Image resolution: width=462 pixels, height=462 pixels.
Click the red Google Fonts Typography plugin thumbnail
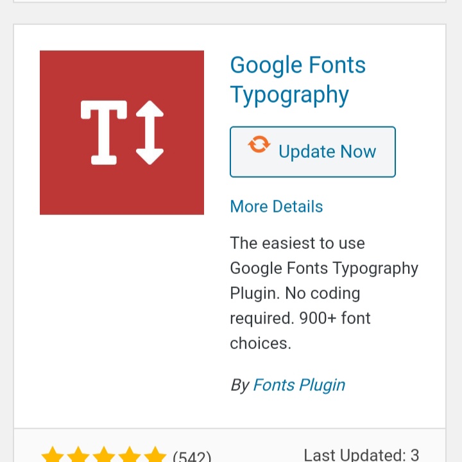click(x=122, y=132)
